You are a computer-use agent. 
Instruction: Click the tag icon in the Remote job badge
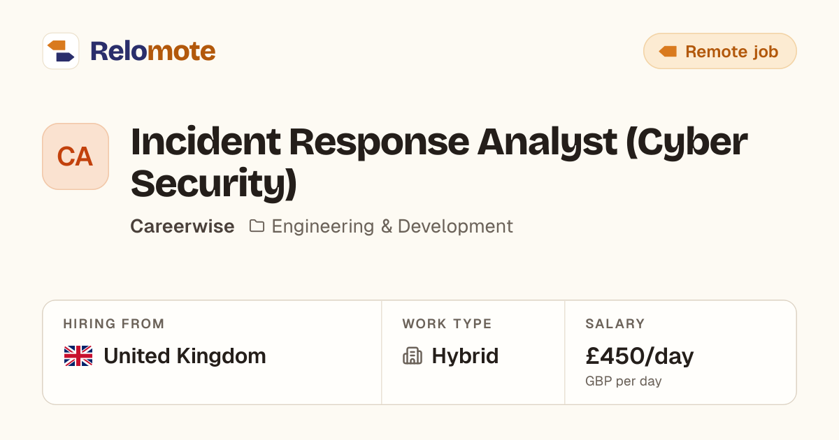[x=668, y=51]
